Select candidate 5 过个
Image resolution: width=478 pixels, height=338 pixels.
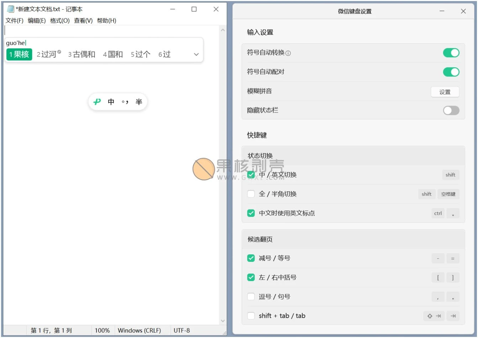coord(141,54)
